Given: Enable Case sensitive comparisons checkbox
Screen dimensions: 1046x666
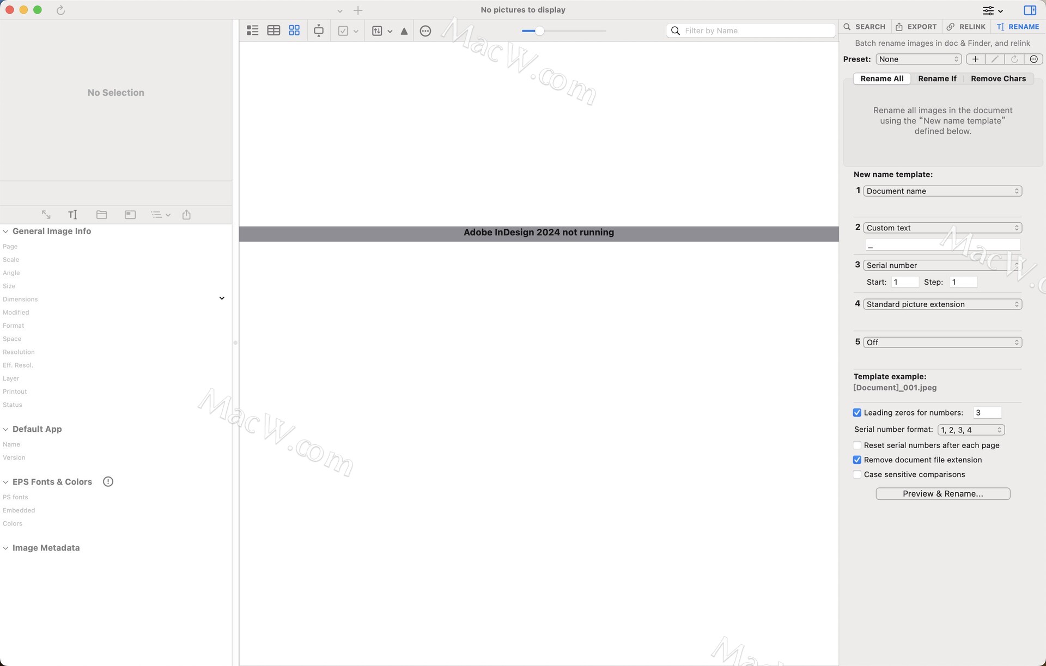Looking at the screenshot, I should (x=857, y=474).
